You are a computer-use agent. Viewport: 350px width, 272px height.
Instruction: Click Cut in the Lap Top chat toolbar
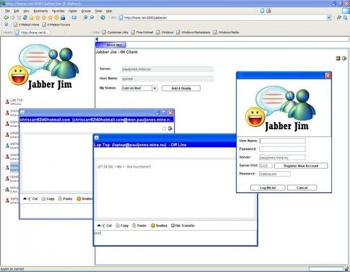(107, 226)
